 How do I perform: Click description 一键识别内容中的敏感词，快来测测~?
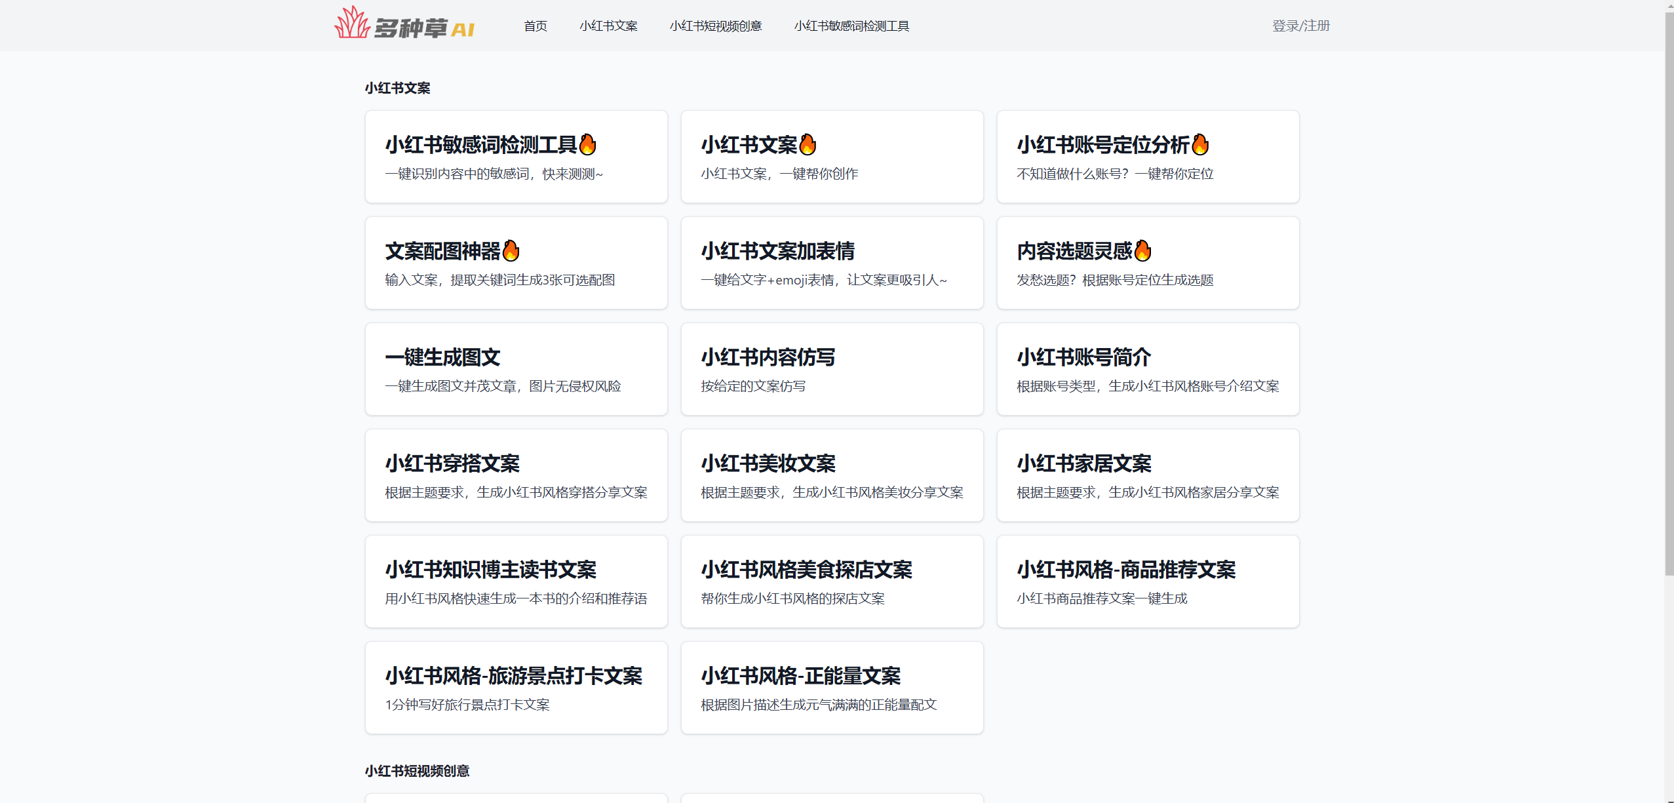494,174
